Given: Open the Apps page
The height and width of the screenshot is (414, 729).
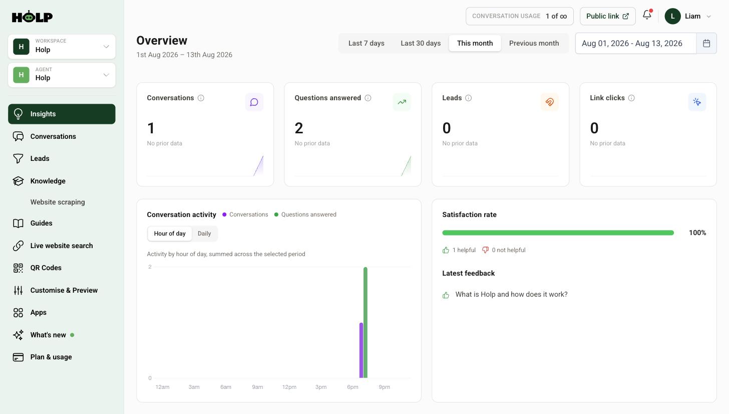Looking at the screenshot, I should pyautogui.click(x=62, y=312).
